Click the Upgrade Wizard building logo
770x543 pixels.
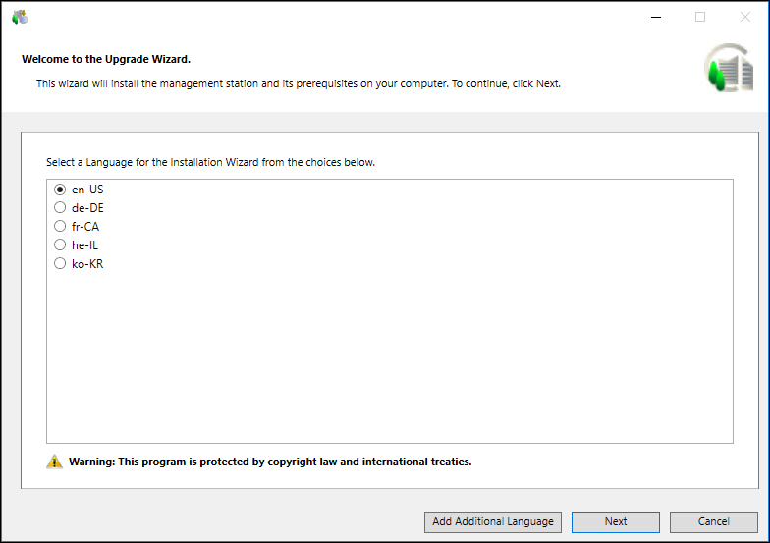coord(729,69)
